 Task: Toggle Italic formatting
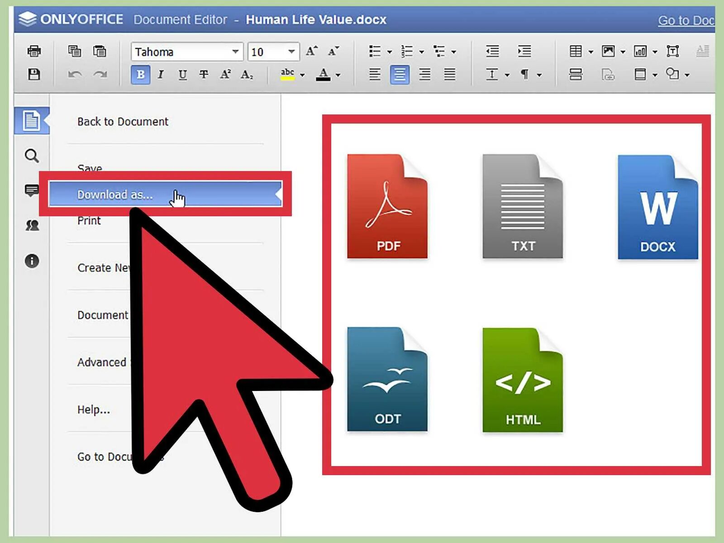point(161,75)
